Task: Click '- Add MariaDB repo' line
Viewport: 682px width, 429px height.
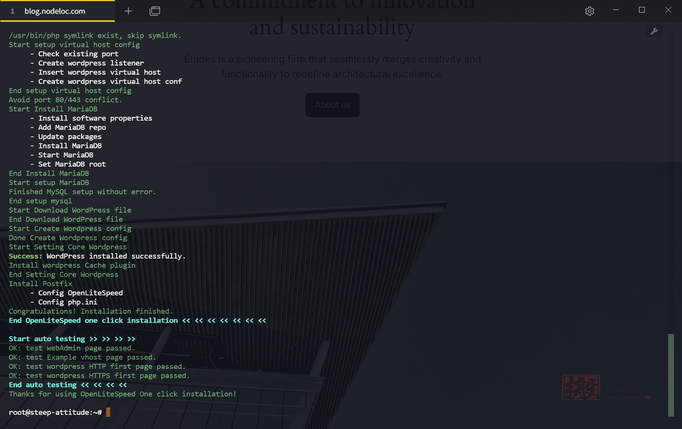Action: [68, 127]
